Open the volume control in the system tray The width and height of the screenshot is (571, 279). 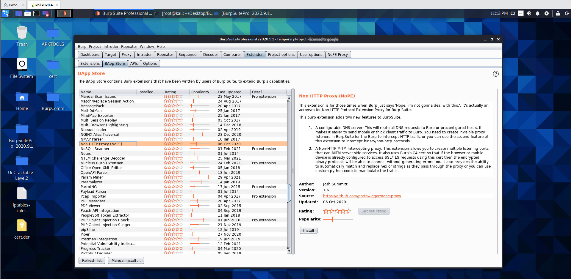point(529,13)
